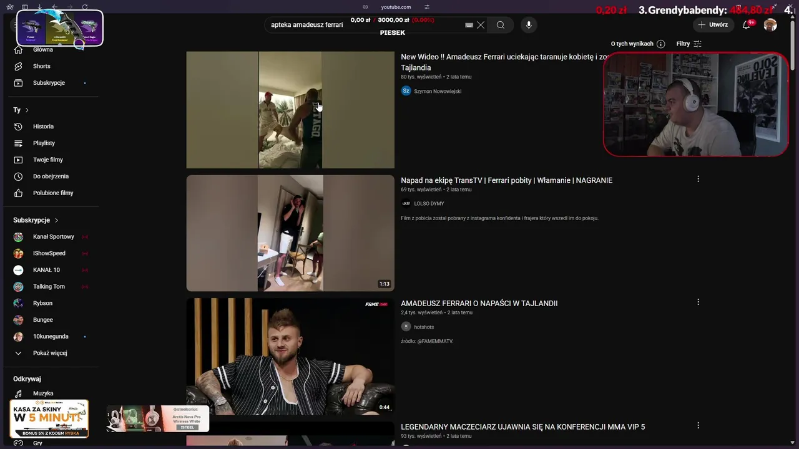Click the search magnifier button
Image resolution: width=799 pixels, height=449 pixels.
click(500, 25)
